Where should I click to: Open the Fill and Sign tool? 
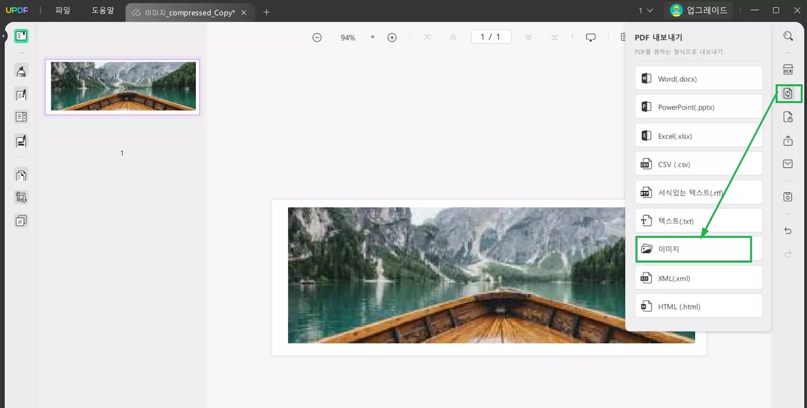[x=21, y=142]
